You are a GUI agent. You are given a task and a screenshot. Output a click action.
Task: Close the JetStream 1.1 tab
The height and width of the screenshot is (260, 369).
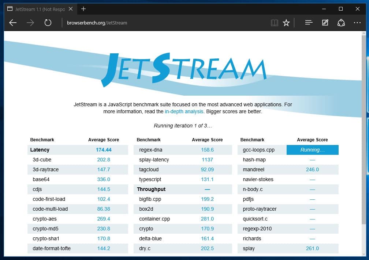click(x=70, y=9)
